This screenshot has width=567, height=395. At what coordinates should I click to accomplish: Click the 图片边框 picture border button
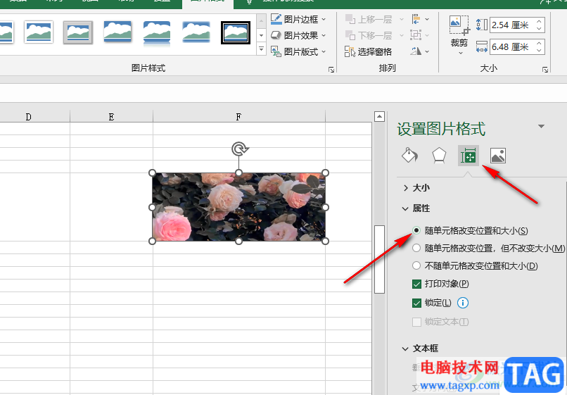pyautogui.click(x=294, y=19)
